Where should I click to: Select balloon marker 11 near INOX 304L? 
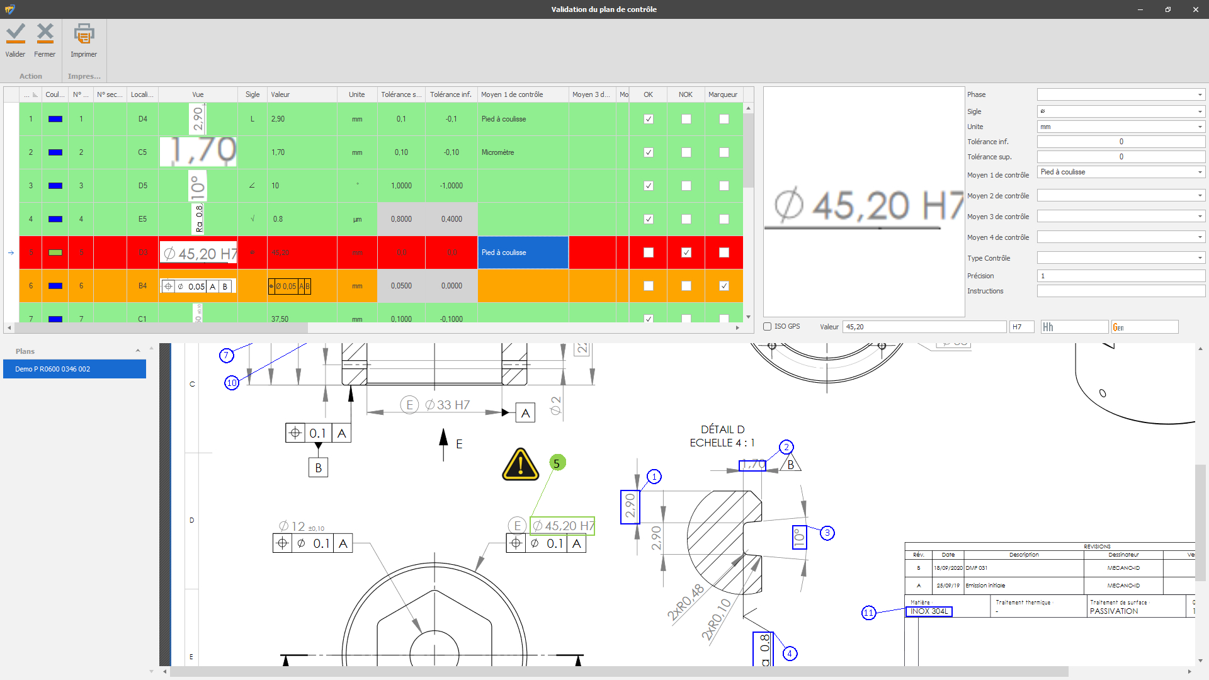click(868, 613)
